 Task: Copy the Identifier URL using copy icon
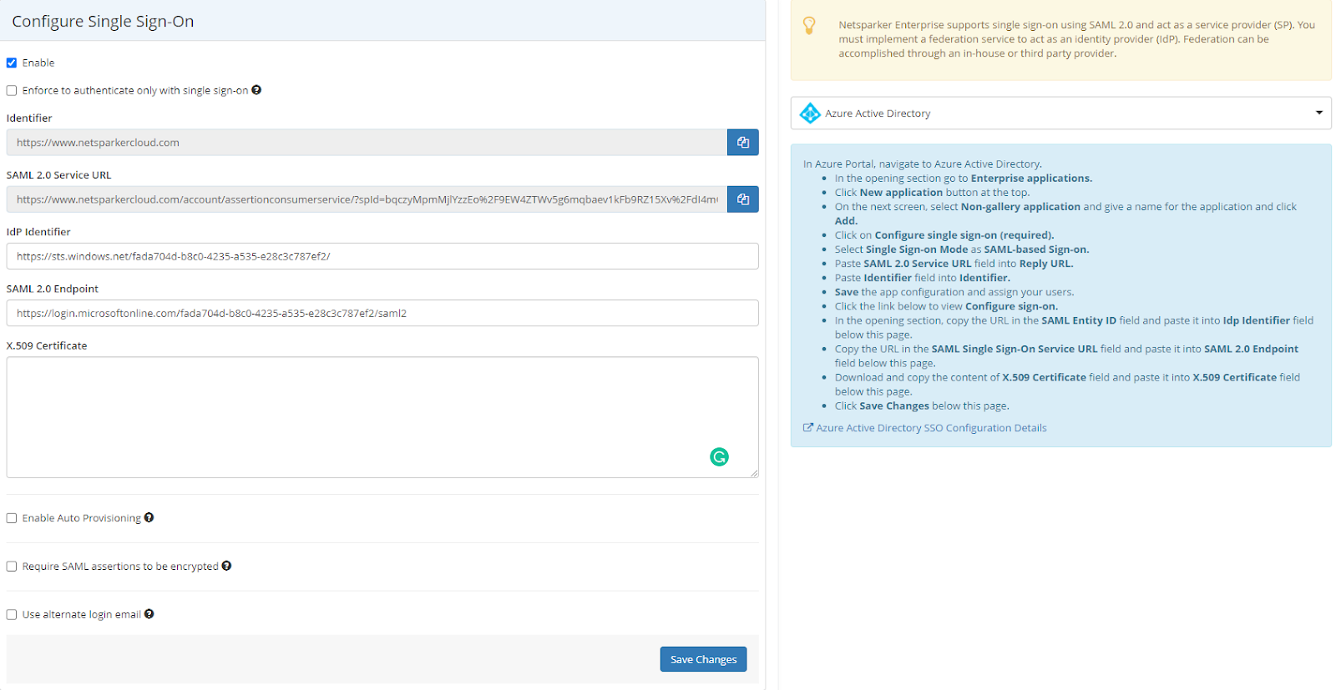click(742, 143)
